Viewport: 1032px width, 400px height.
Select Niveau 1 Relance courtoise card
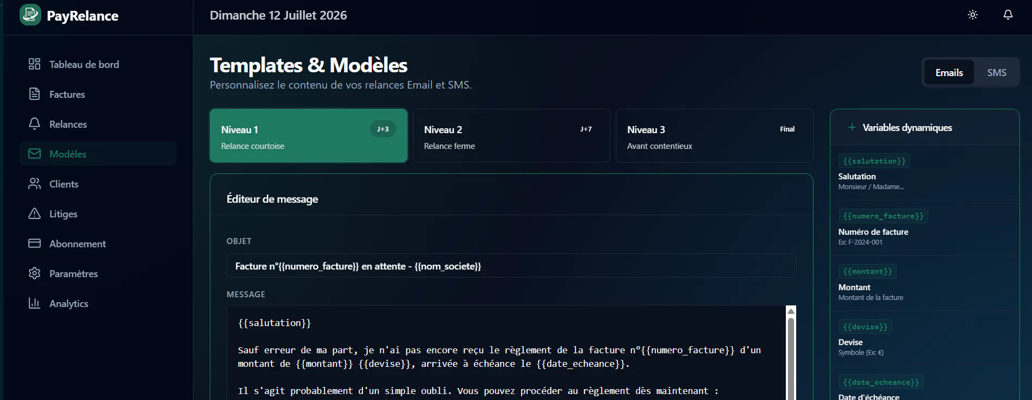[309, 135]
